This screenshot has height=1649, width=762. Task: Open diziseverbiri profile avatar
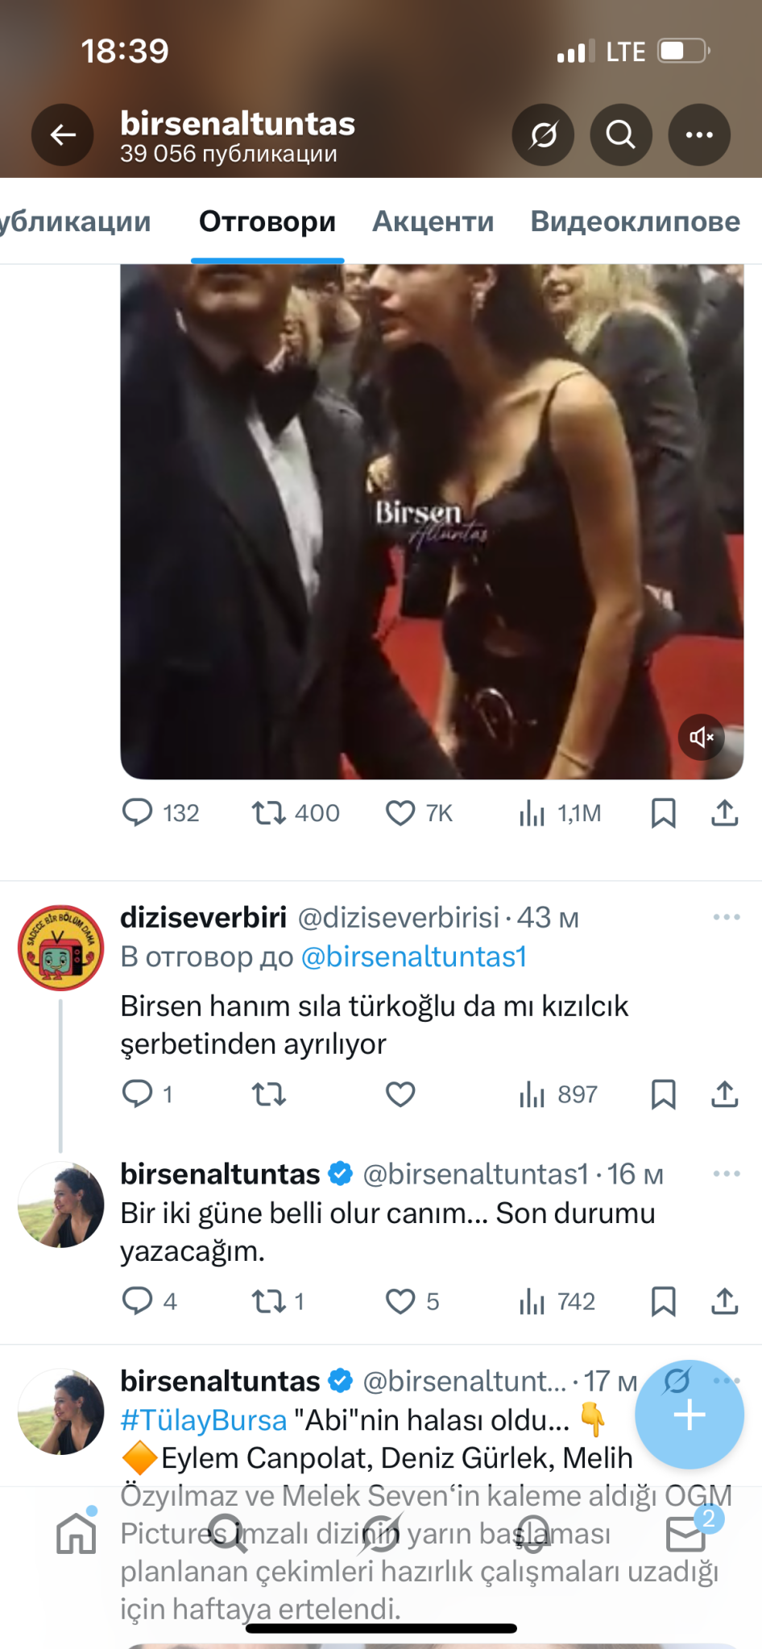pyautogui.click(x=61, y=948)
